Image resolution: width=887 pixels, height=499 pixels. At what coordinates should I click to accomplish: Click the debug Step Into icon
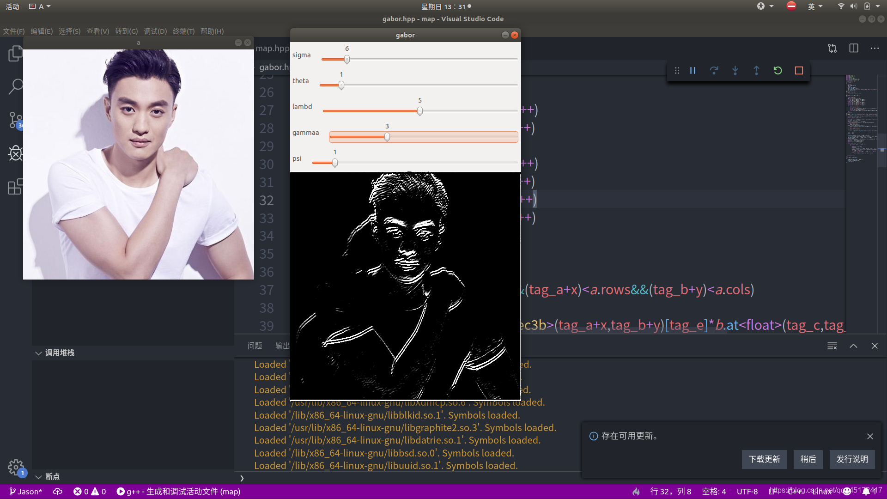click(735, 71)
